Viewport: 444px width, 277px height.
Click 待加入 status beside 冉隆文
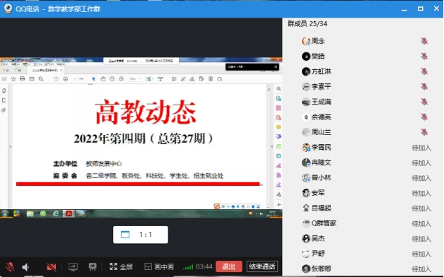[421, 163]
